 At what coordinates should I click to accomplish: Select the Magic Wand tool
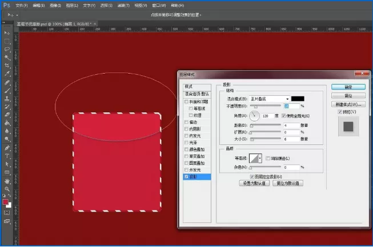tap(7, 57)
